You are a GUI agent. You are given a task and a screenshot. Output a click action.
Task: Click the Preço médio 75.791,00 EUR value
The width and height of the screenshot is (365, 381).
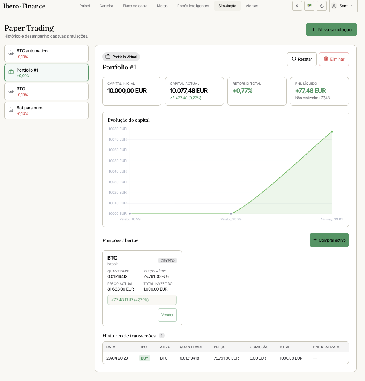pos(156,277)
